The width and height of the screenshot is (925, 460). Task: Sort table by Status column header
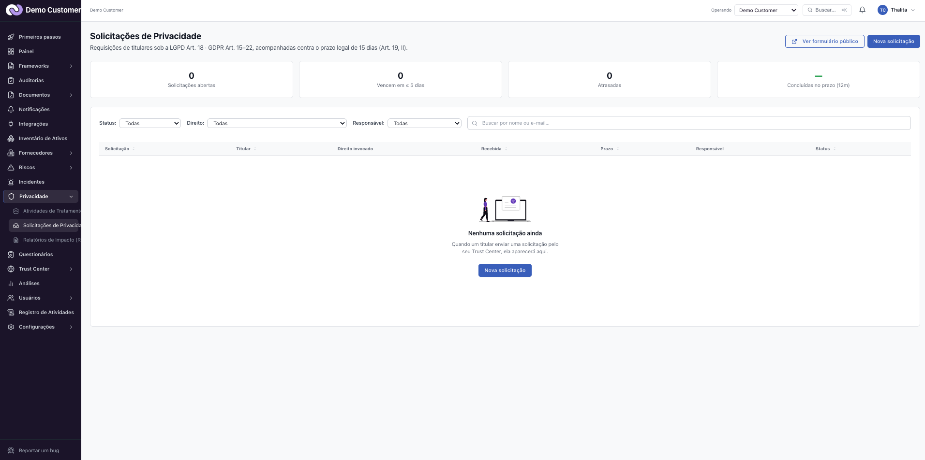click(x=825, y=149)
